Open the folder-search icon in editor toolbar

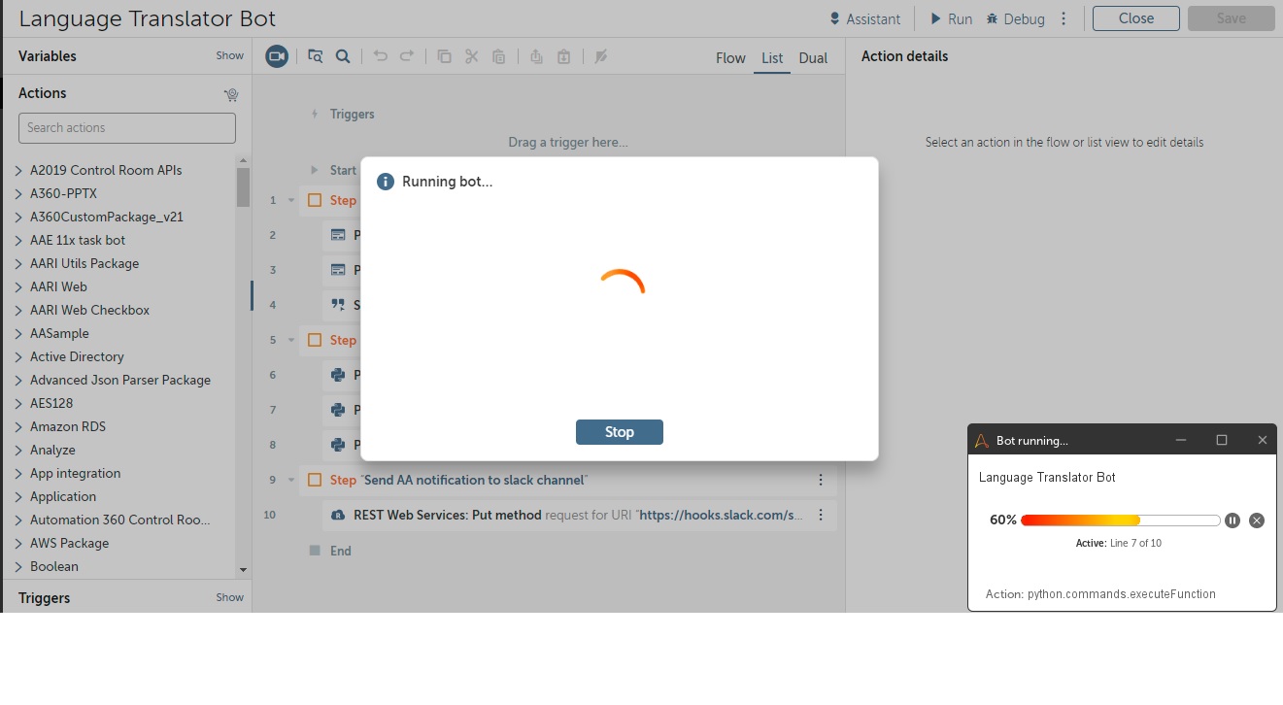click(315, 56)
